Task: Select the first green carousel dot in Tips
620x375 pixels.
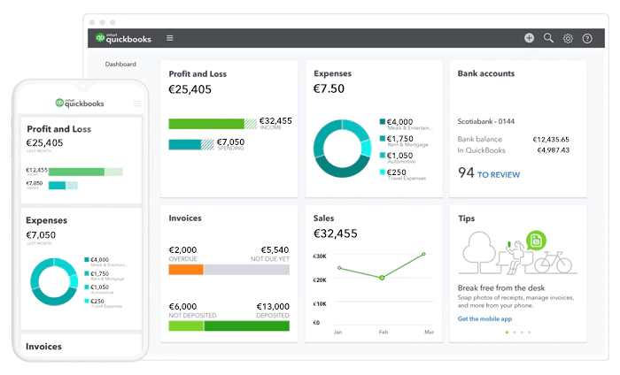Action: (507, 333)
